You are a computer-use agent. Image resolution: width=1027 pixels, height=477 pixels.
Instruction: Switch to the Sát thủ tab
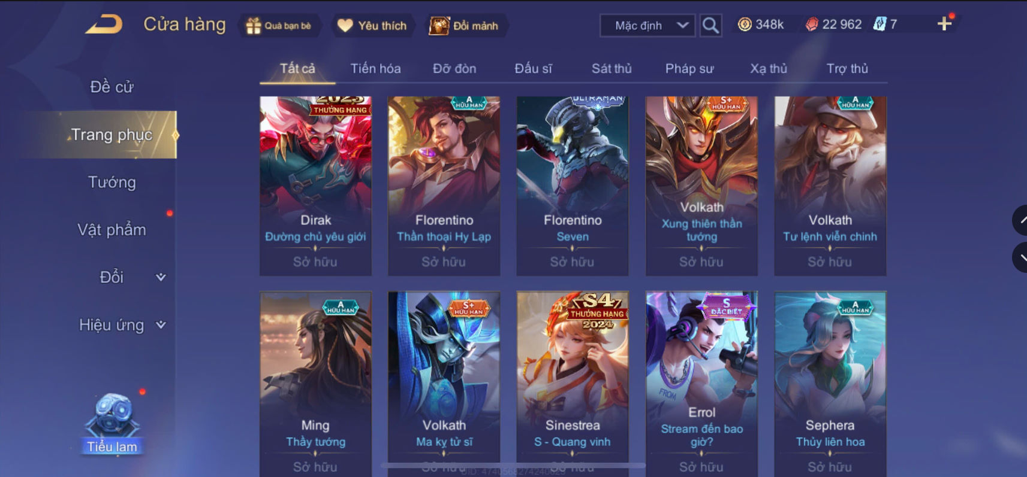point(612,69)
